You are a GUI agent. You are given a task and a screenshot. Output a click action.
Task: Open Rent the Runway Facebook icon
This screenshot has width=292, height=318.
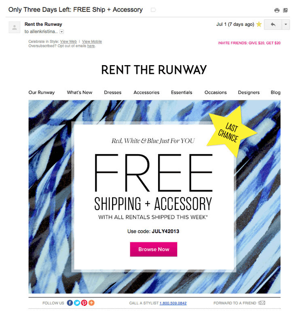tap(70, 303)
